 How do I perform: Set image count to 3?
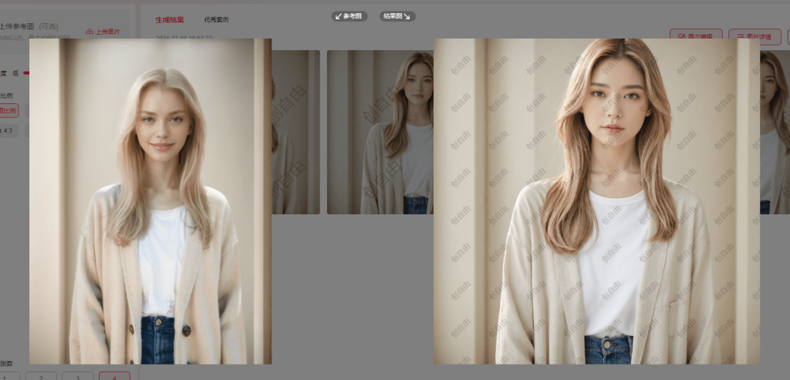tap(78, 376)
